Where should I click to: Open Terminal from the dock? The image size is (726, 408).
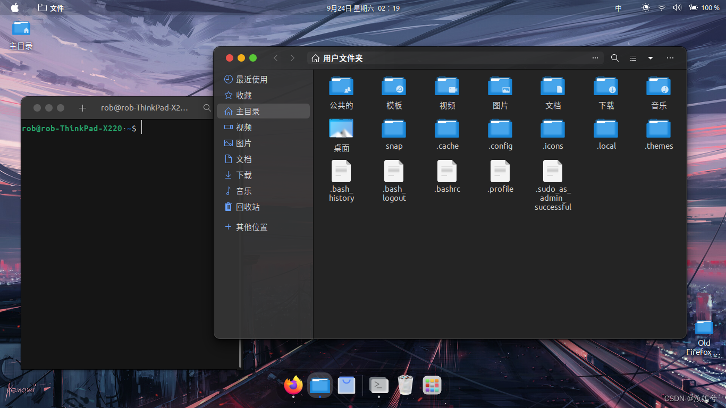pos(378,385)
